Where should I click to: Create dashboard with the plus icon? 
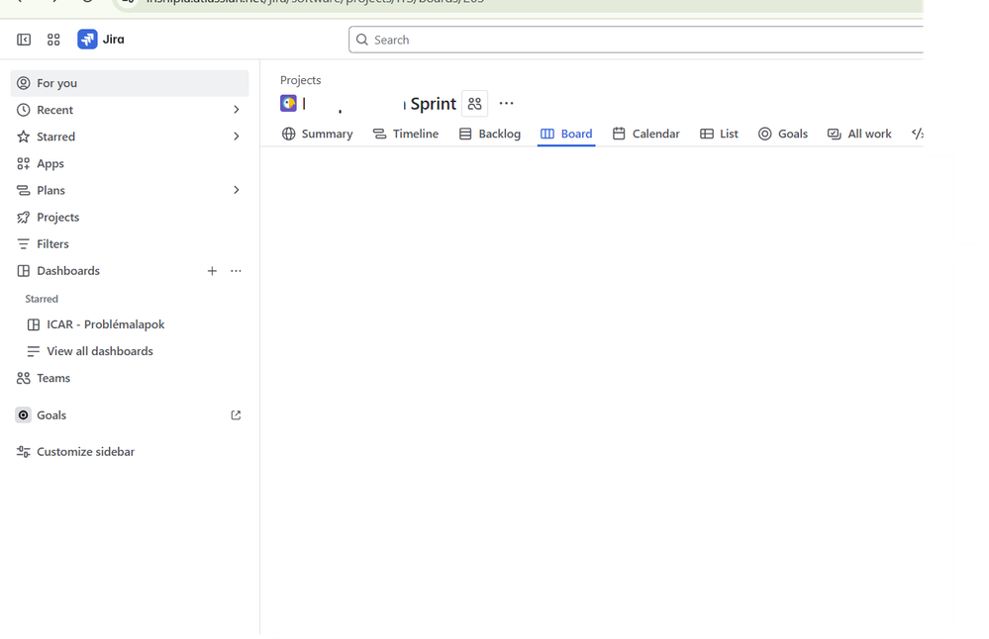click(212, 271)
